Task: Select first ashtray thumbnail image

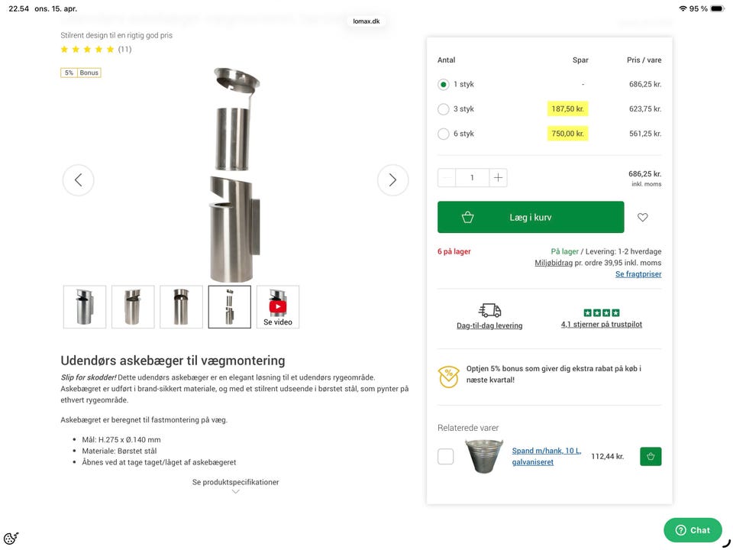Action: pyautogui.click(x=85, y=307)
